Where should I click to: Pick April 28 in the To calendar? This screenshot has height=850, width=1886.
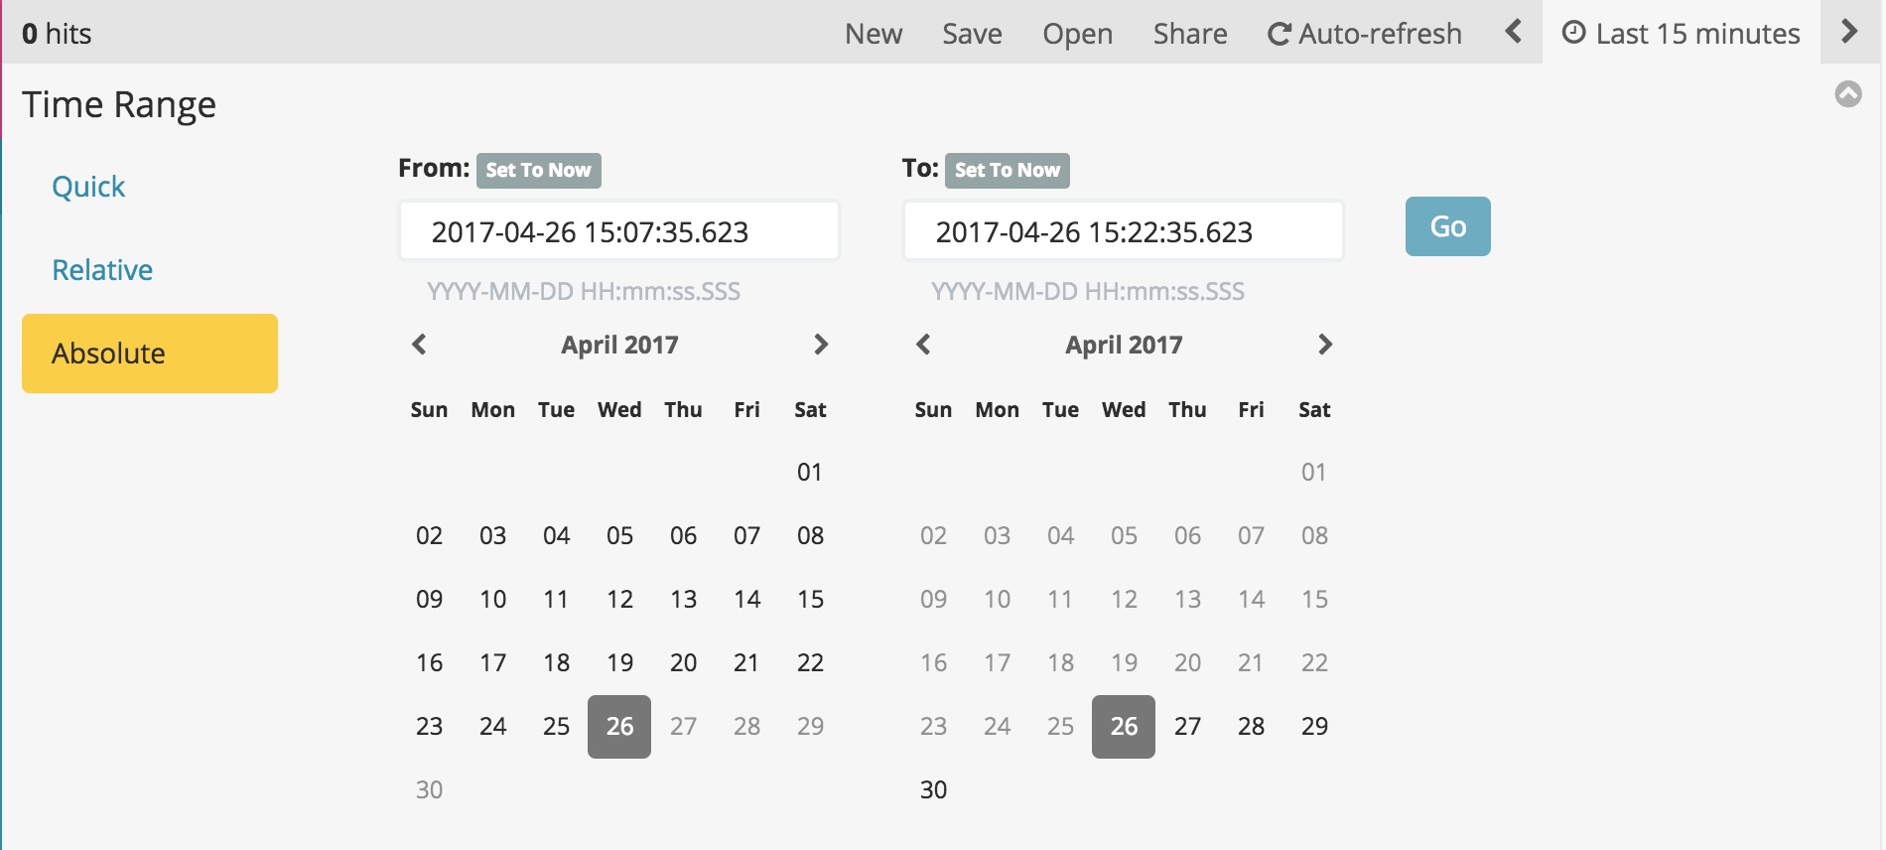click(x=1251, y=726)
